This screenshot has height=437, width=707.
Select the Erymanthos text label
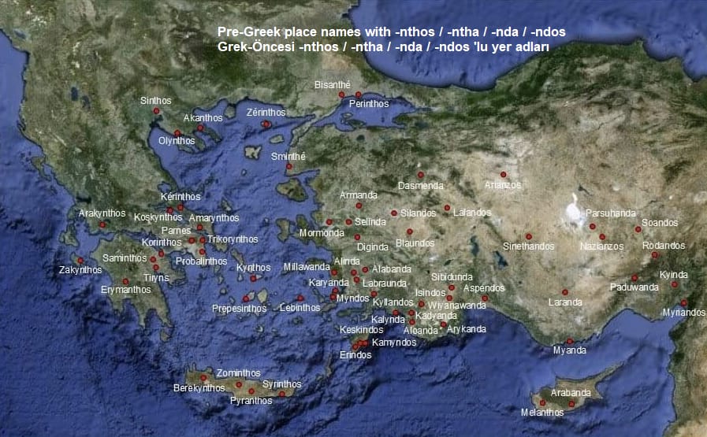point(125,290)
